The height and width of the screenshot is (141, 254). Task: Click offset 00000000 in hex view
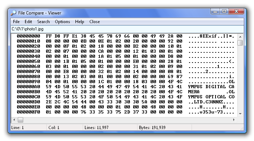(x=29, y=36)
